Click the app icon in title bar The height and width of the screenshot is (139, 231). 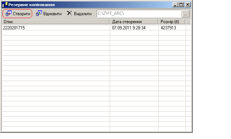[x=5, y=5]
